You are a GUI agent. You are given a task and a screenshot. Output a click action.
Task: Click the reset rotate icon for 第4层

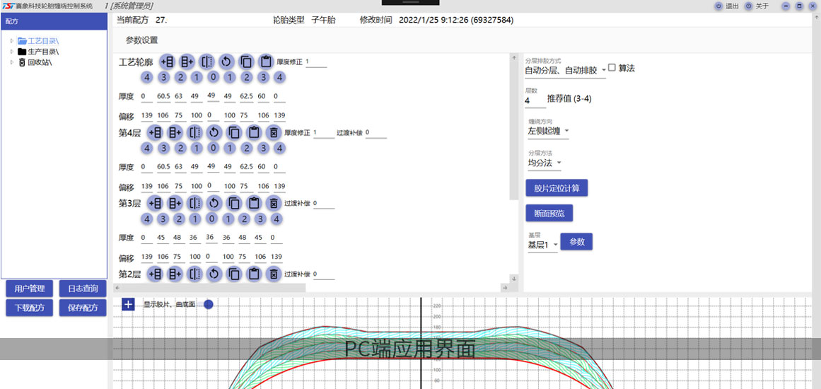[214, 132]
